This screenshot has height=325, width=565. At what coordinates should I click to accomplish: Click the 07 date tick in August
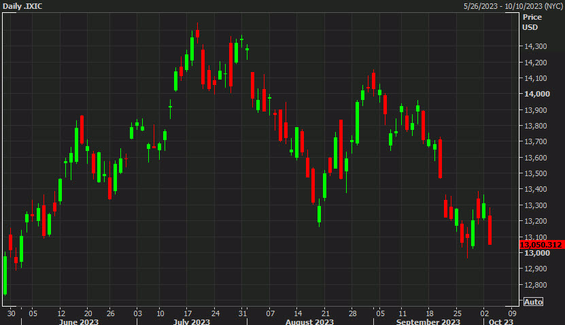270,313
